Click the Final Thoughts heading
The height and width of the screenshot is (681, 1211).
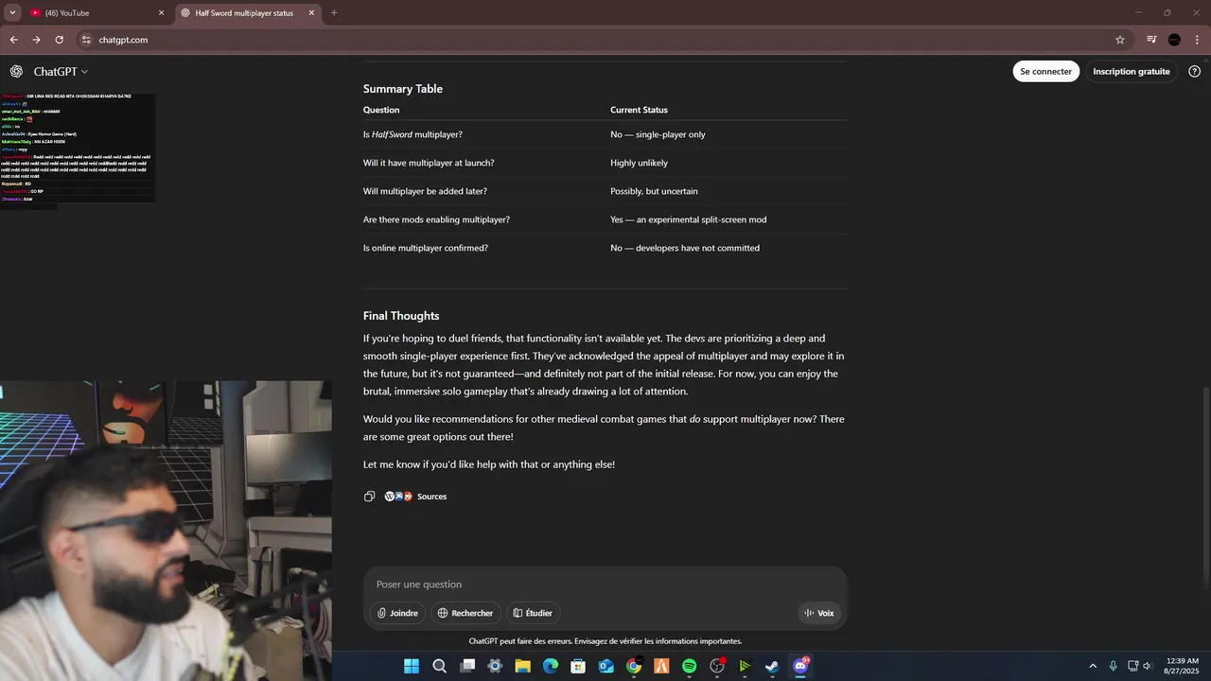401,316
